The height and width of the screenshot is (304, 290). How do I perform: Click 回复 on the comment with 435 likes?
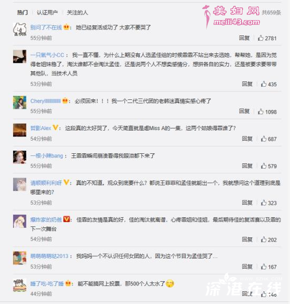click(x=247, y=84)
